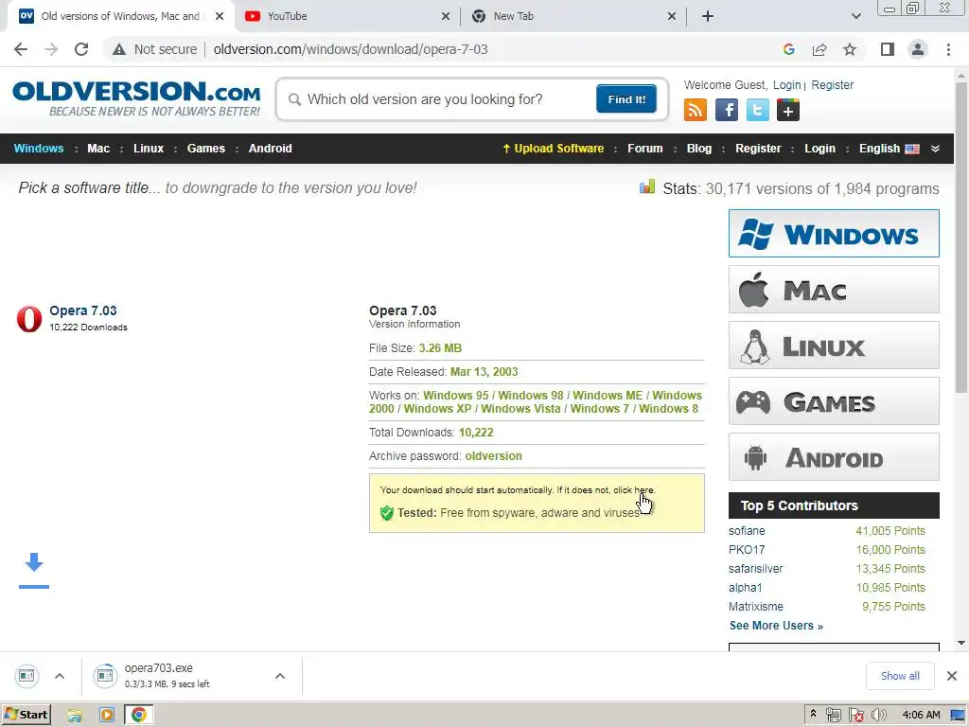Click the Not secure warning icon

119,49
